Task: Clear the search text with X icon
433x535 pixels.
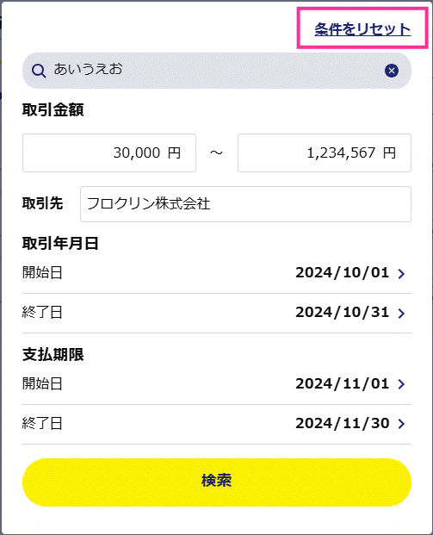Action: (x=392, y=71)
